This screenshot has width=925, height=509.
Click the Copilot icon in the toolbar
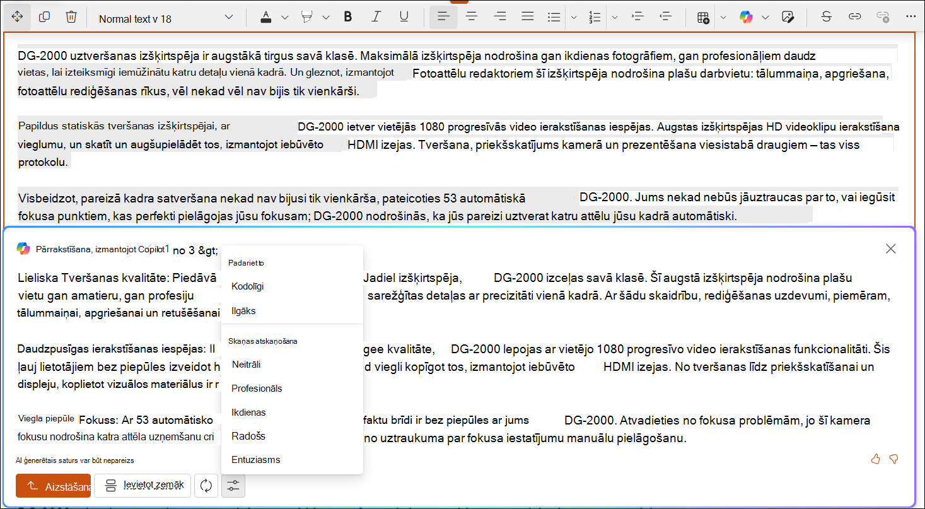click(x=747, y=17)
